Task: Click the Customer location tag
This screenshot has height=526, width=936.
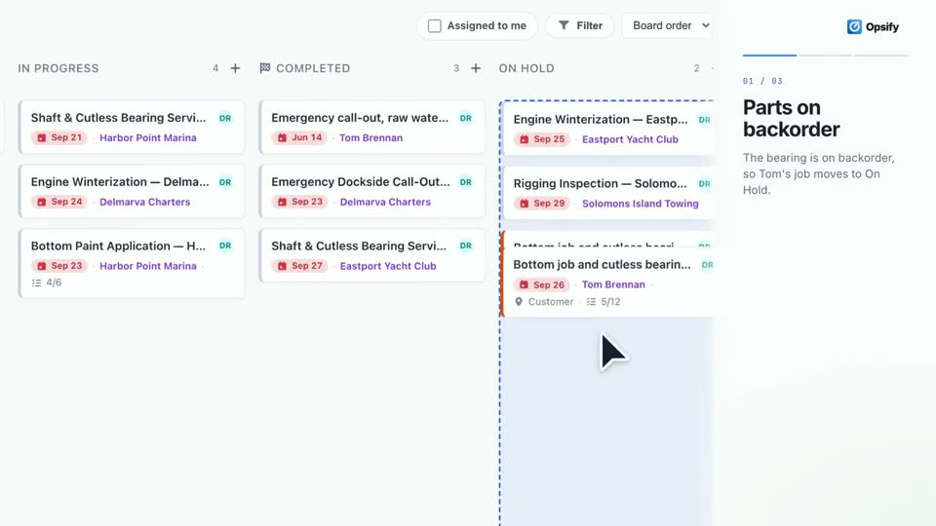Action: pos(544,302)
